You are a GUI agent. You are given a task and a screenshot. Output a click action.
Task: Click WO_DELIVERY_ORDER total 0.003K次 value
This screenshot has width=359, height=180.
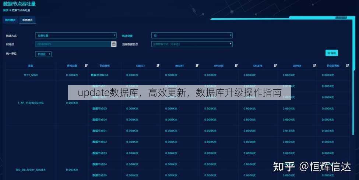(x=72, y=170)
